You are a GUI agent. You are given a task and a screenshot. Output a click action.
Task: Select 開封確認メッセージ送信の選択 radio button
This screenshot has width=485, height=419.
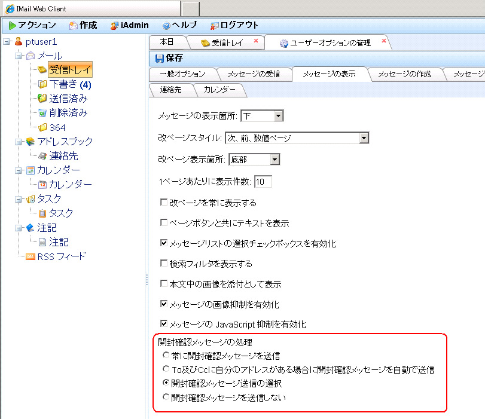coord(166,383)
